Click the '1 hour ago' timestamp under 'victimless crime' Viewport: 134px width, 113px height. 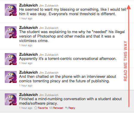click(26, 45)
